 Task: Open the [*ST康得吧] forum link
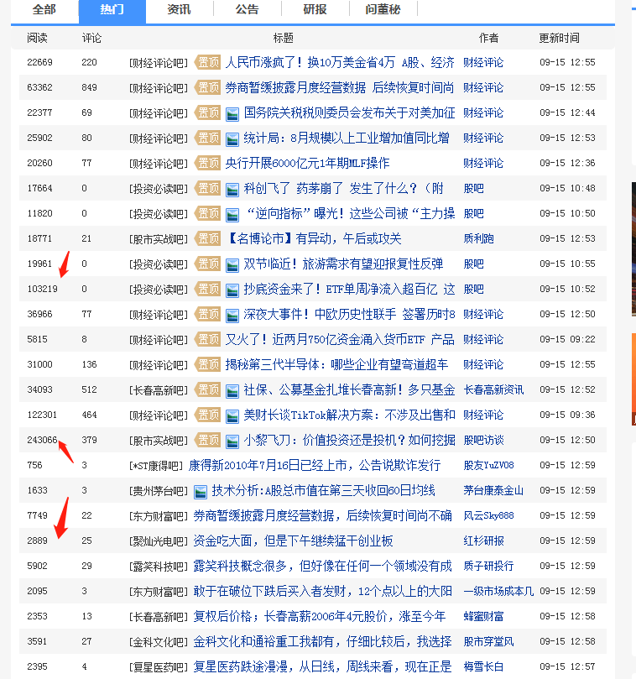(156, 466)
